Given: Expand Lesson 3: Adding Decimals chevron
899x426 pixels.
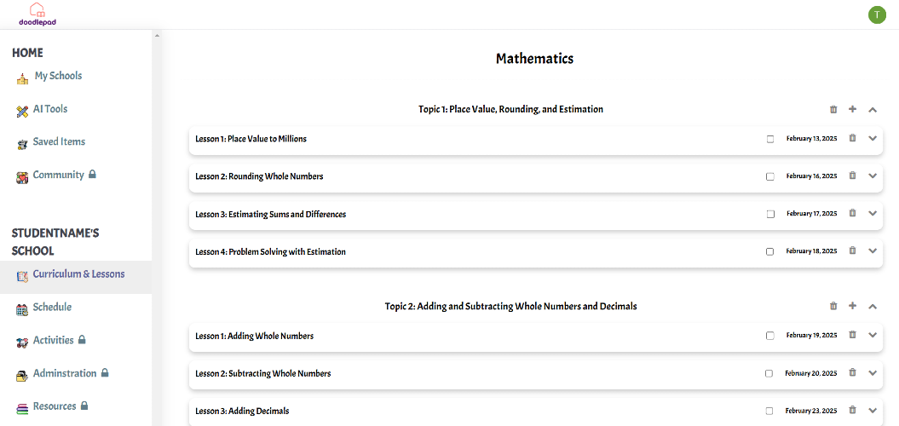Looking at the screenshot, I should 873,411.
